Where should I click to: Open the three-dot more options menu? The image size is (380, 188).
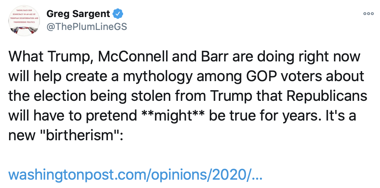[x=369, y=14]
